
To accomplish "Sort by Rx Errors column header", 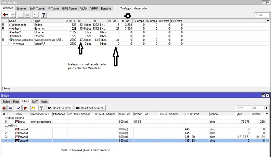I will click(x=177, y=21).
